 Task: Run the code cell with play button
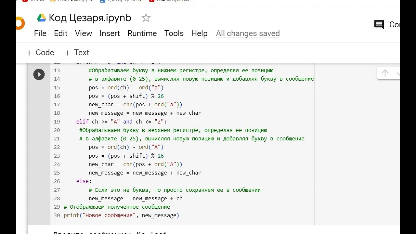point(39,74)
